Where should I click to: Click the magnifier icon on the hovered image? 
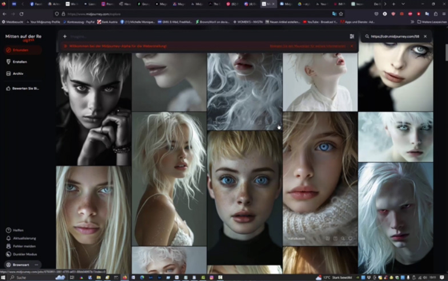(342, 239)
